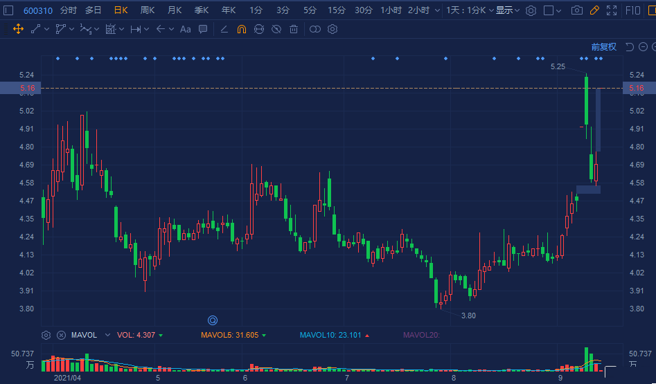Click the undo arrow near 前复权

(x=629, y=47)
